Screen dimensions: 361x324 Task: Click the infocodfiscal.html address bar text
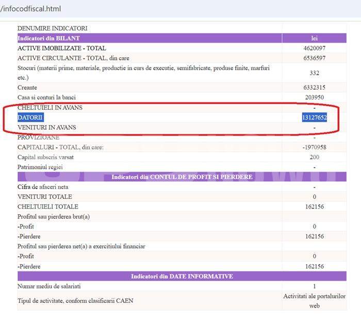pos(30,9)
